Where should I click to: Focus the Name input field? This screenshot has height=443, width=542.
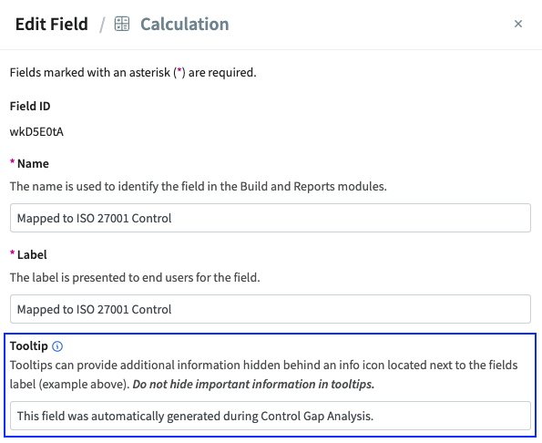[x=271, y=218]
